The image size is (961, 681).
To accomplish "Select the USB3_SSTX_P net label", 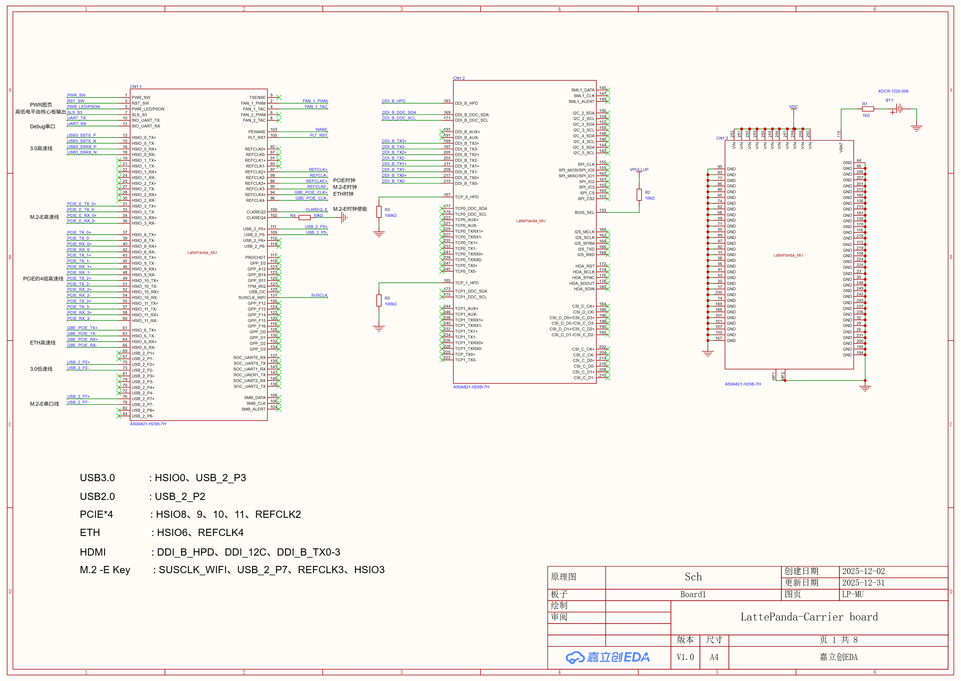I will [81, 135].
